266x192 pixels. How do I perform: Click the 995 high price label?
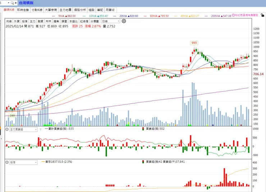coord(194,43)
